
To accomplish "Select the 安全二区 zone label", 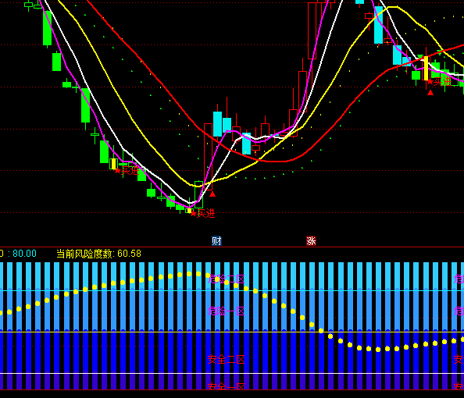I will 226,360.
